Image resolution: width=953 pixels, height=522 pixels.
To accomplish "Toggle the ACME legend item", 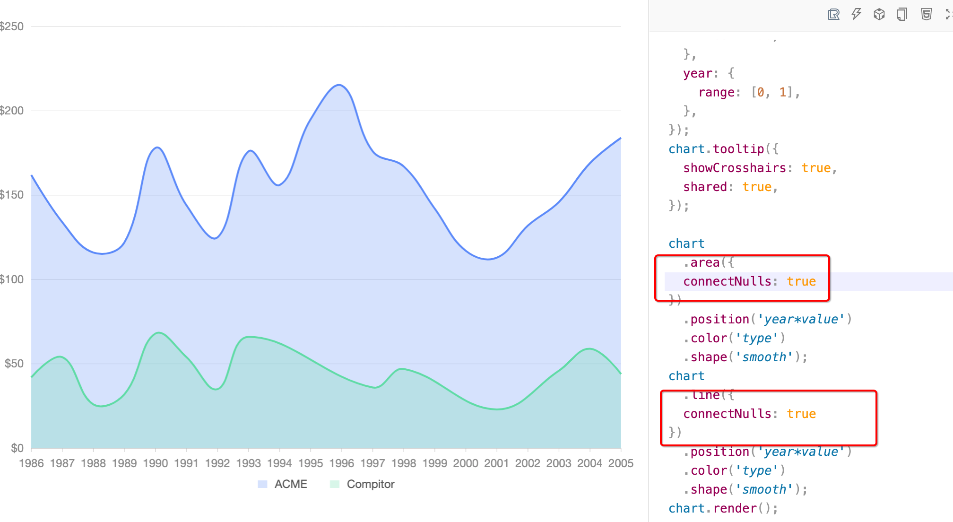I will 290,484.
